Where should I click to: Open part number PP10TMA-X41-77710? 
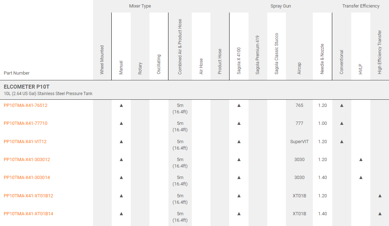point(26,123)
